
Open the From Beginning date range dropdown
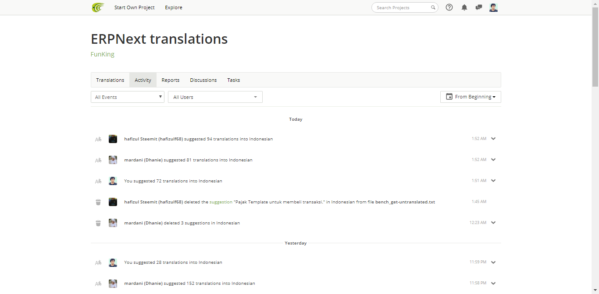pyautogui.click(x=471, y=97)
